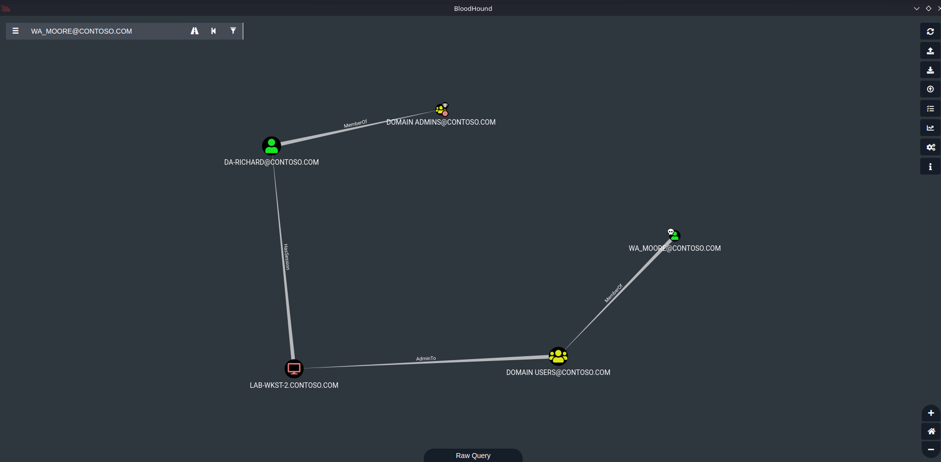
Task: Open the edge filter panel
Action: (233, 31)
